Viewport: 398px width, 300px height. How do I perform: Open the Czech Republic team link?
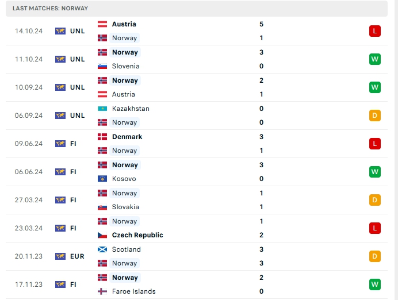[137, 235]
